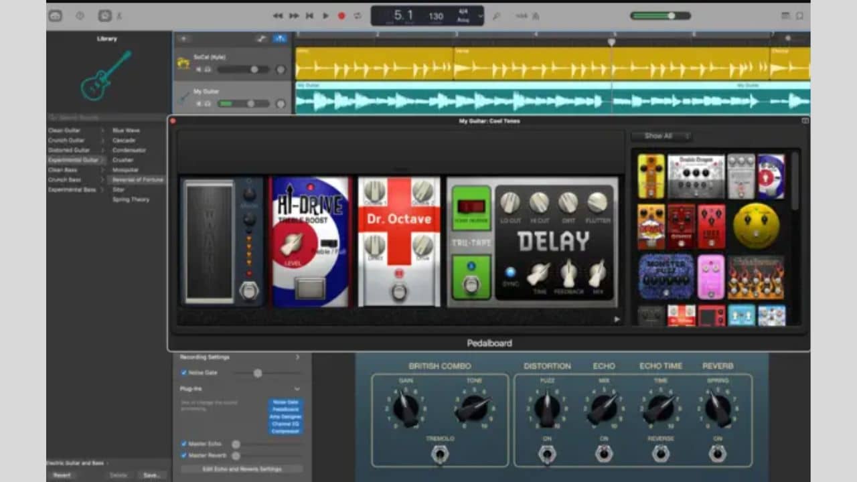Expand the Crunch Bass category arrow
This screenshot has width=857, height=482.
coord(102,180)
